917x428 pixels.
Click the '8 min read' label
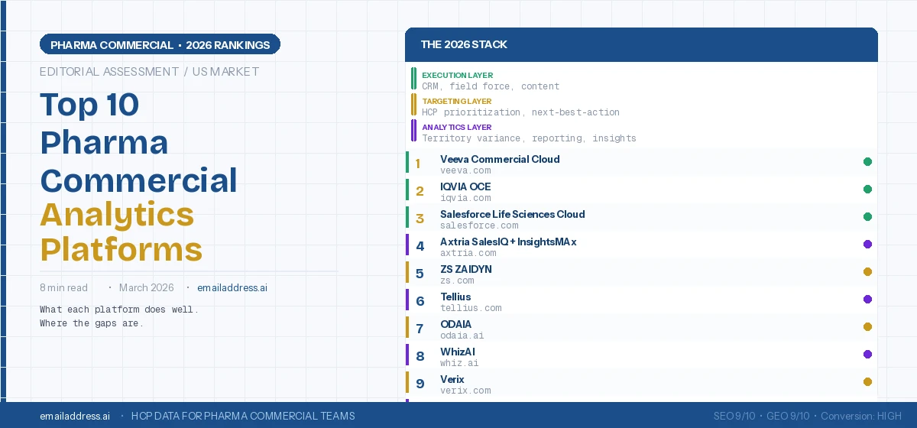click(63, 288)
